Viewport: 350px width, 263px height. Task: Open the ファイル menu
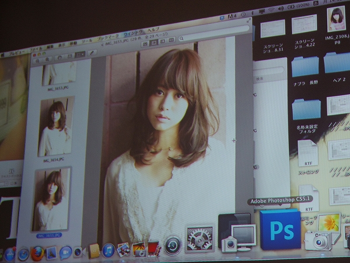pyautogui.click(x=36, y=49)
